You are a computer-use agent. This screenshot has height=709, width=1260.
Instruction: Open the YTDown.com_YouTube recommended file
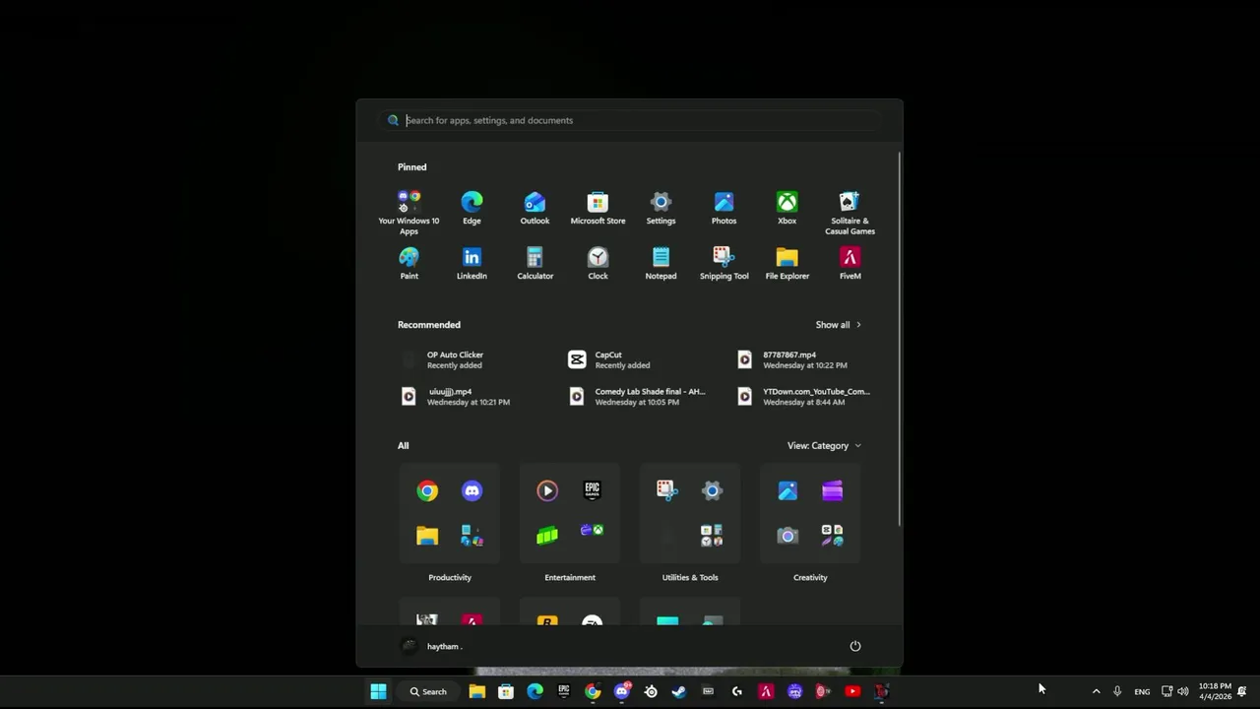pos(805,396)
